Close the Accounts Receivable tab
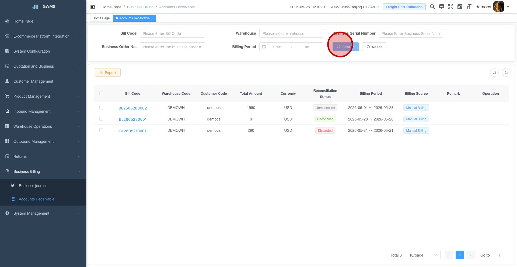This screenshot has height=267, width=517. click(x=152, y=19)
